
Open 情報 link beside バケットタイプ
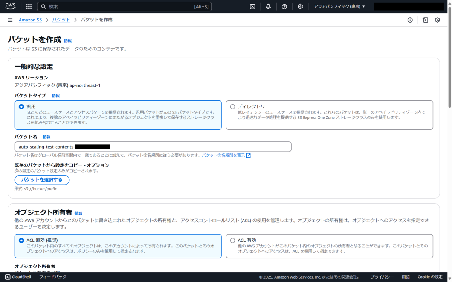55,96
